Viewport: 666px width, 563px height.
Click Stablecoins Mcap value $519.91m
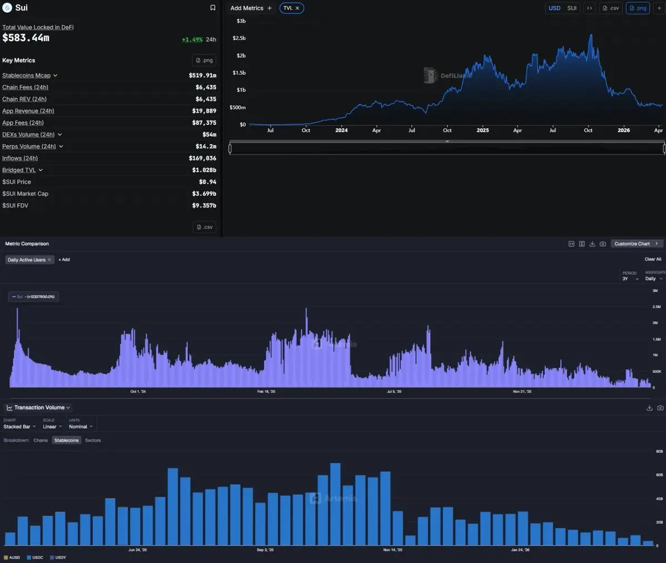203,75
